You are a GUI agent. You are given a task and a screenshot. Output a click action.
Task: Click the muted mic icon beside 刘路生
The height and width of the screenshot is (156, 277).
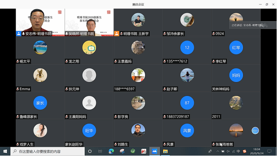(x=116, y=144)
